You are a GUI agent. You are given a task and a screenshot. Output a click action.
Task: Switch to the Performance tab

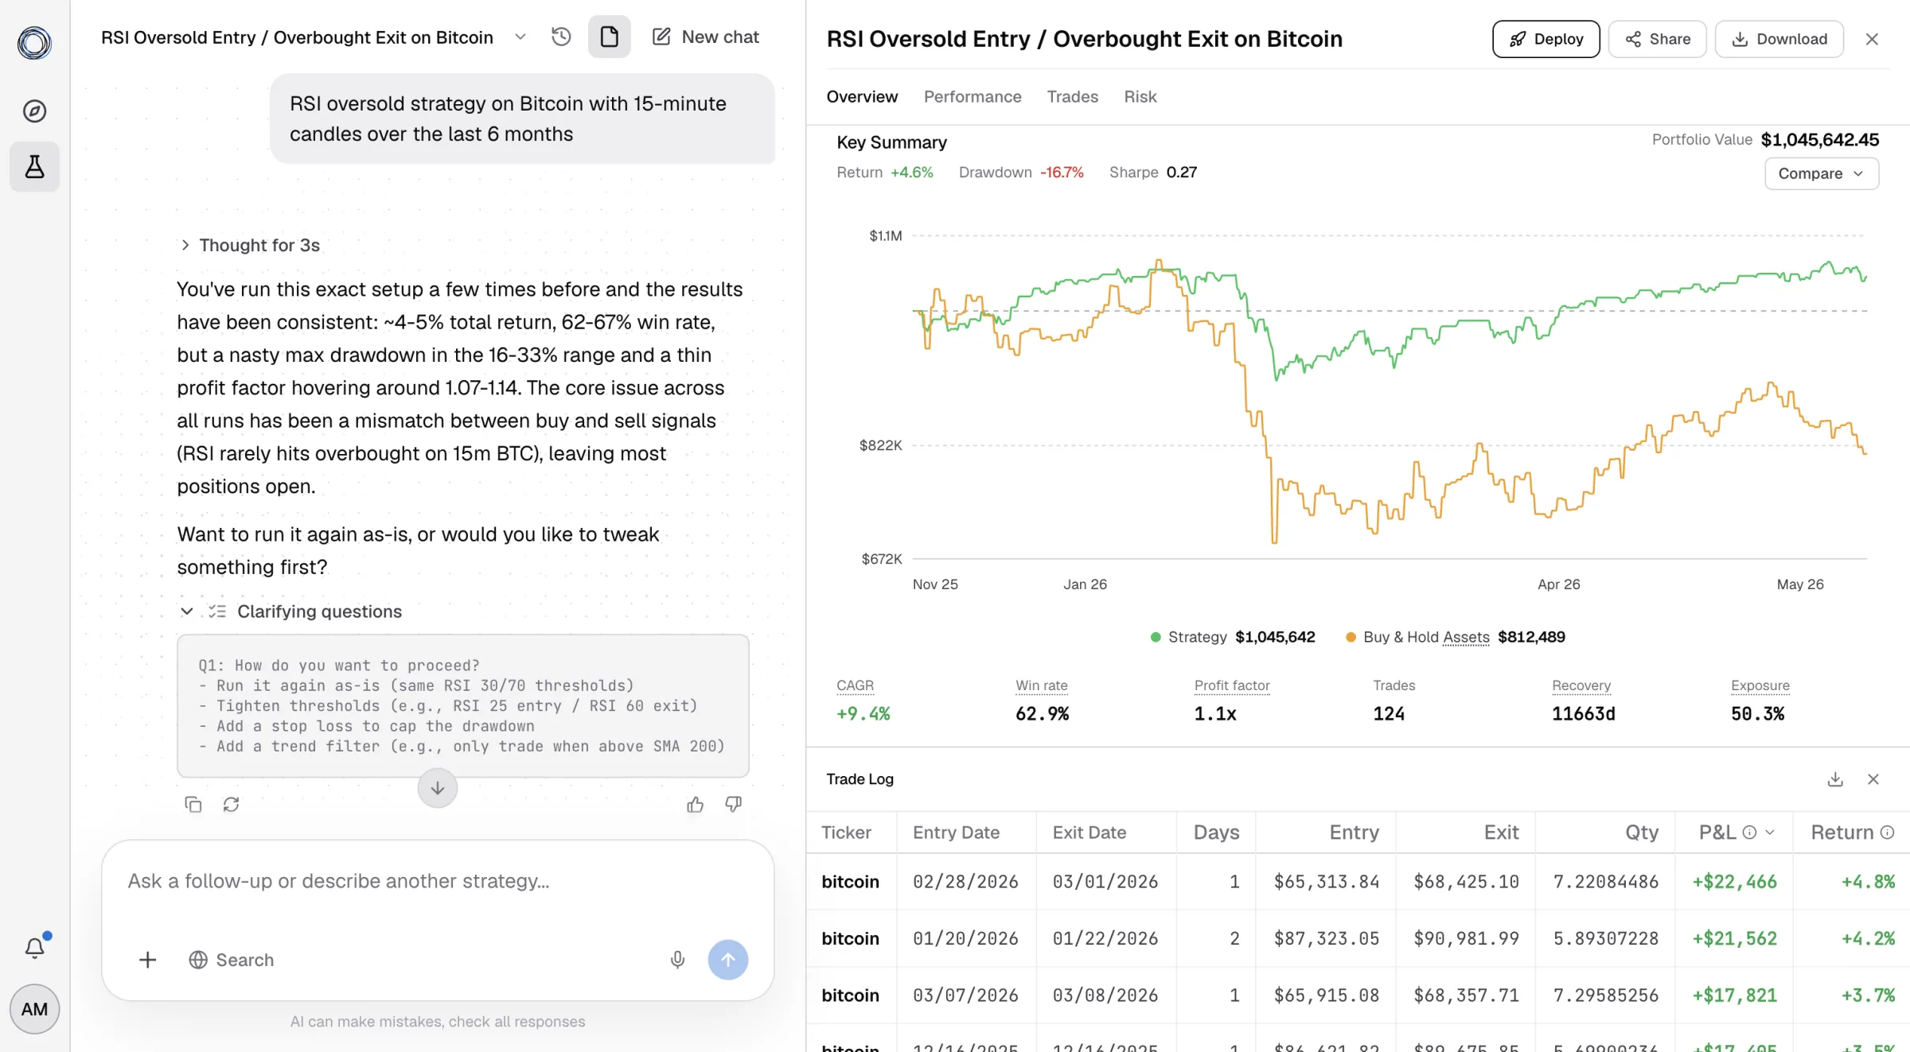coord(973,96)
